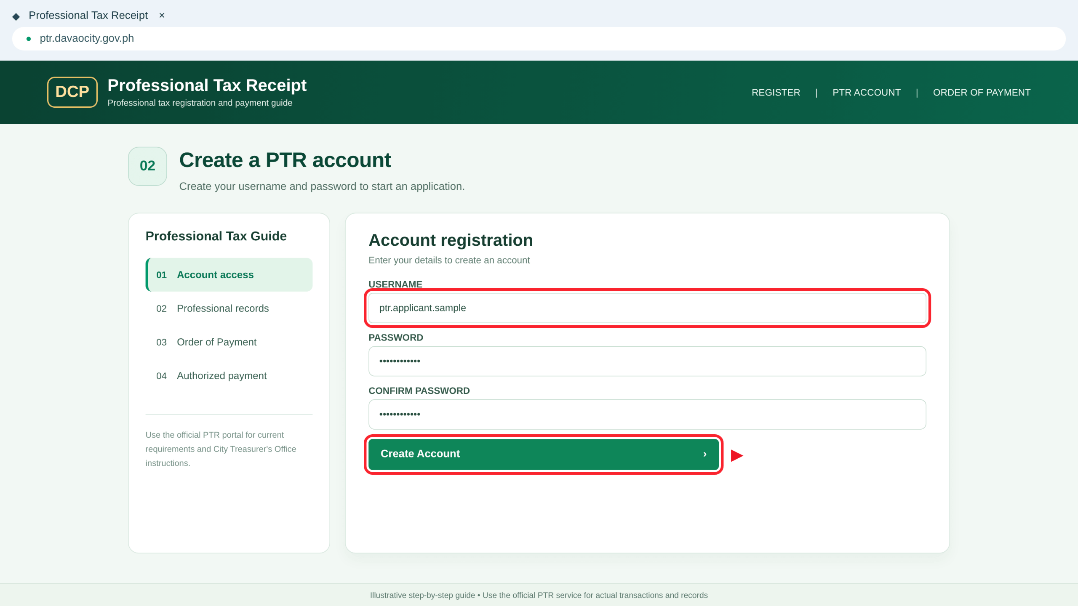Click the 'Professional Tax Guide' sidebar title

216,236
